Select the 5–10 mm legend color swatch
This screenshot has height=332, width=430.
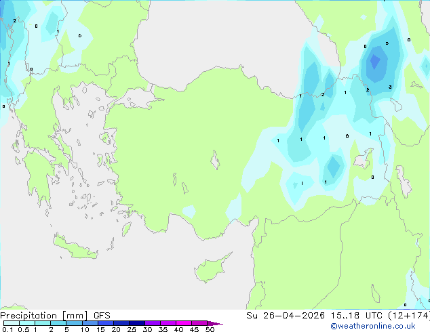[x=74, y=323]
